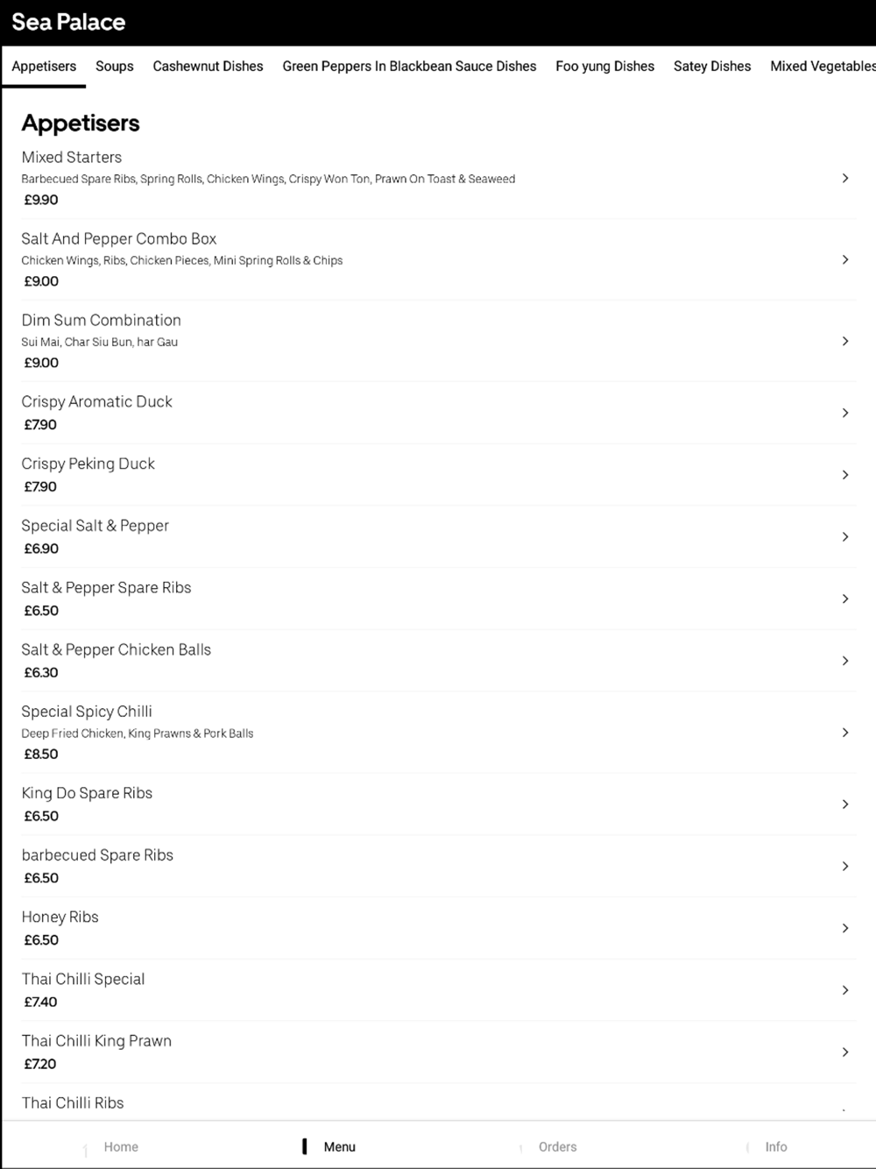876x1169 pixels.
Task: Select the Foo yung Dishes tab
Action: [x=604, y=67]
